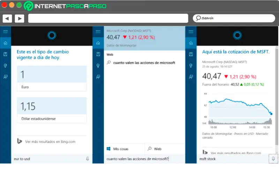Click 'Datos de Morningstar' in middle panel

[121, 46]
